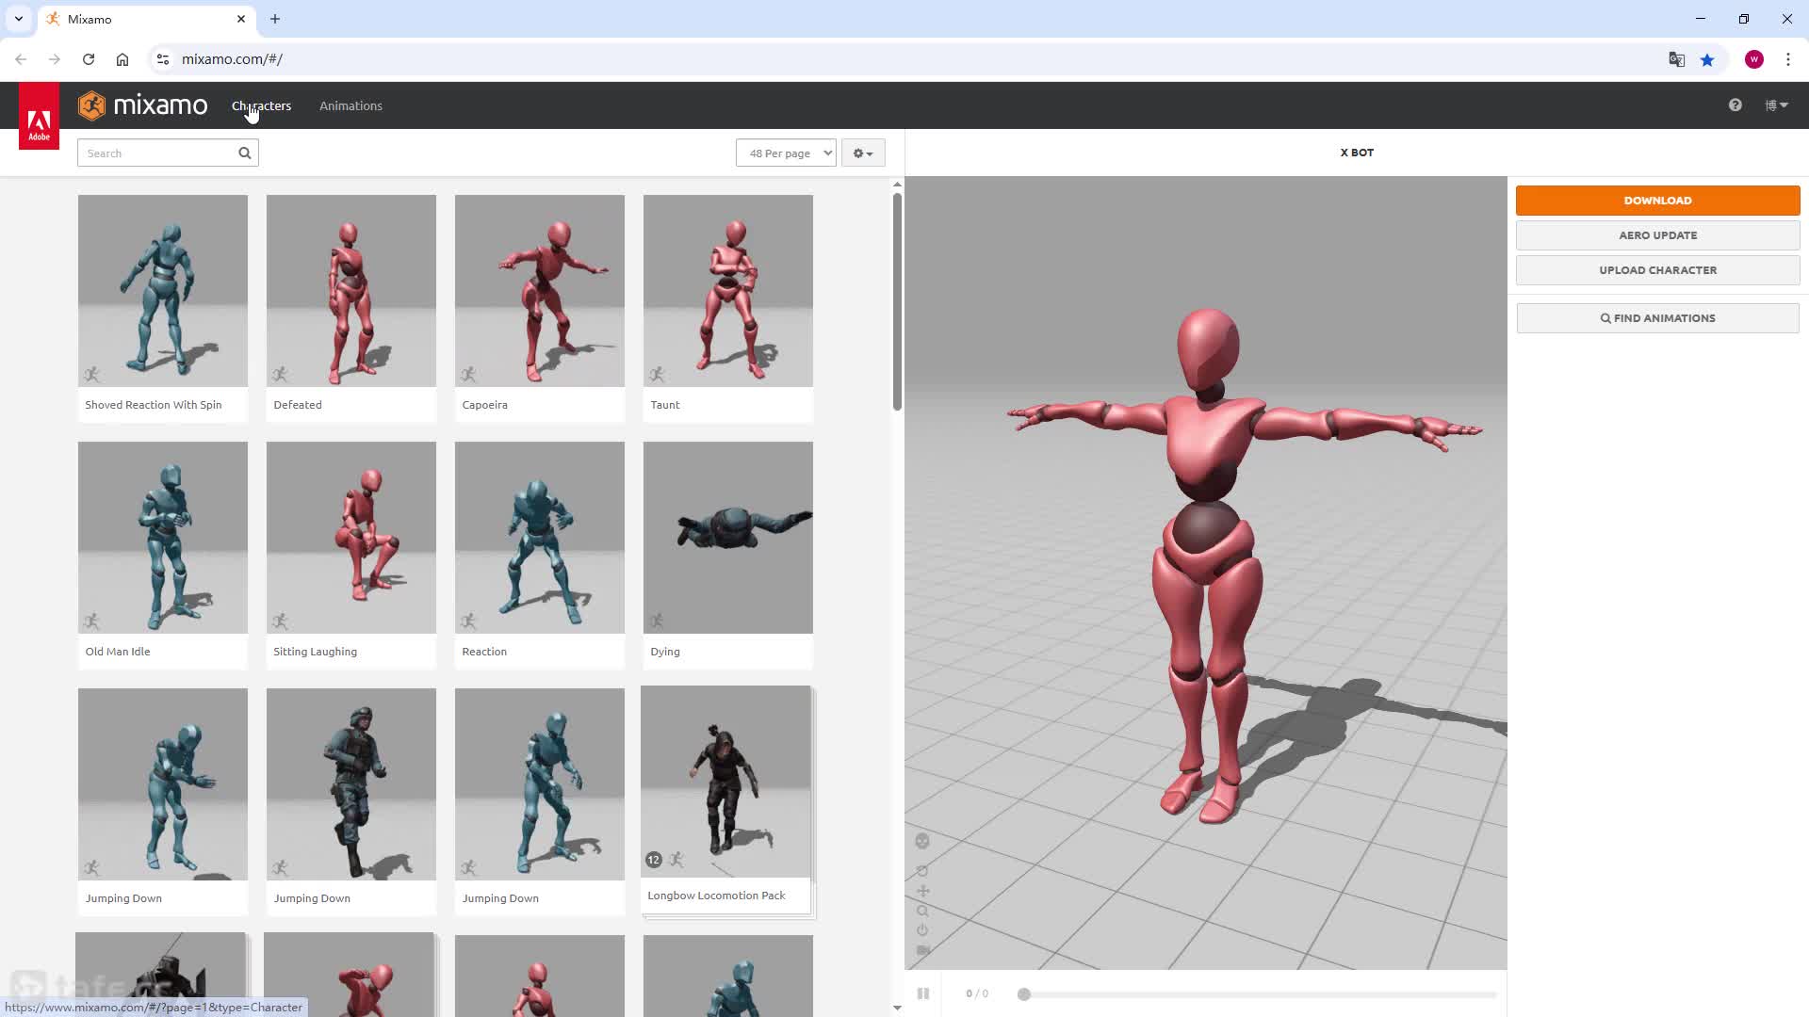Select the Longbow Locomotion Pack thumbnail
Screen dimensions: 1809x1017
(725, 782)
